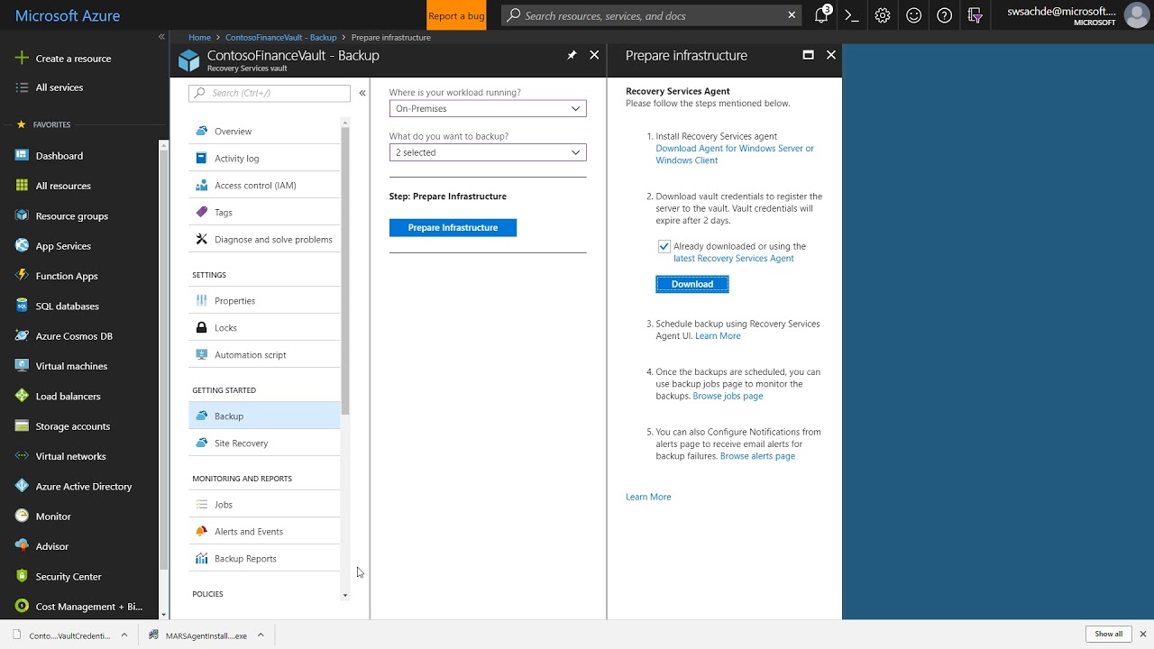Expand ContosoVaultCredentials download options
The width and height of the screenshot is (1154, 649).
pyautogui.click(x=124, y=635)
